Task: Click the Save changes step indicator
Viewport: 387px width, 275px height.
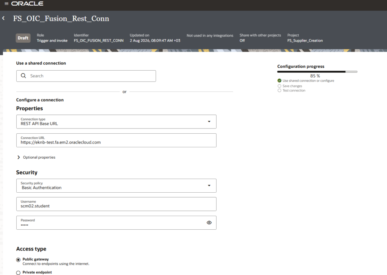Action: tap(290, 86)
